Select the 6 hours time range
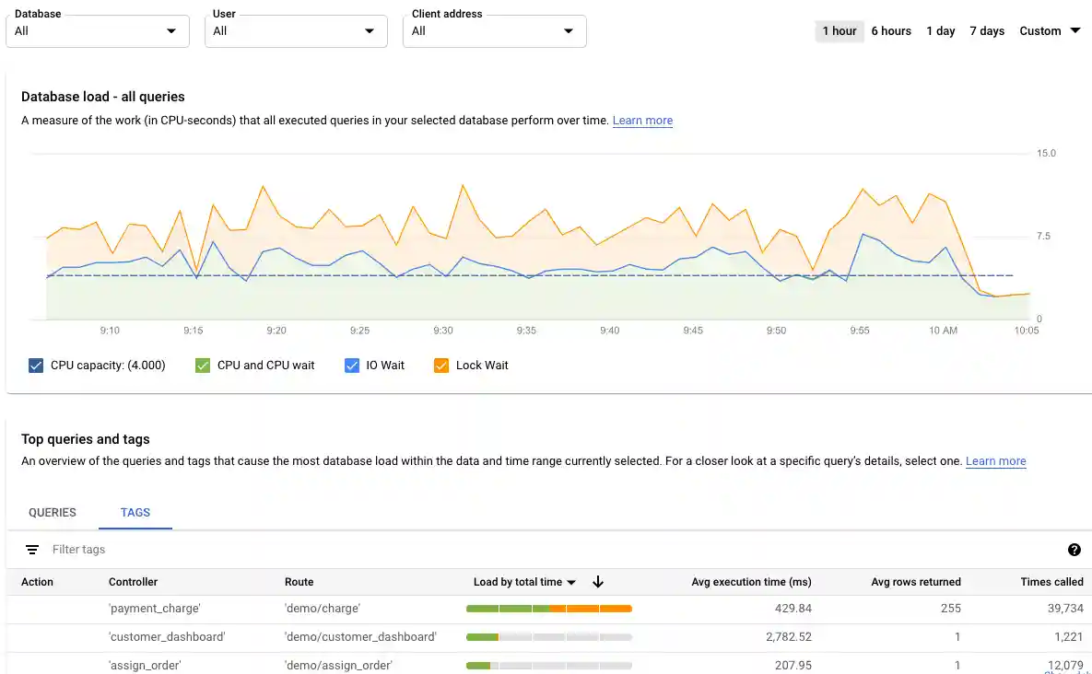The height and width of the screenshot is (674, 1092). point(890,30)
